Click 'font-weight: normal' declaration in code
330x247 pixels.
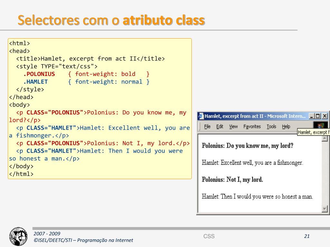pyautogui.click(x=109, y=82)
